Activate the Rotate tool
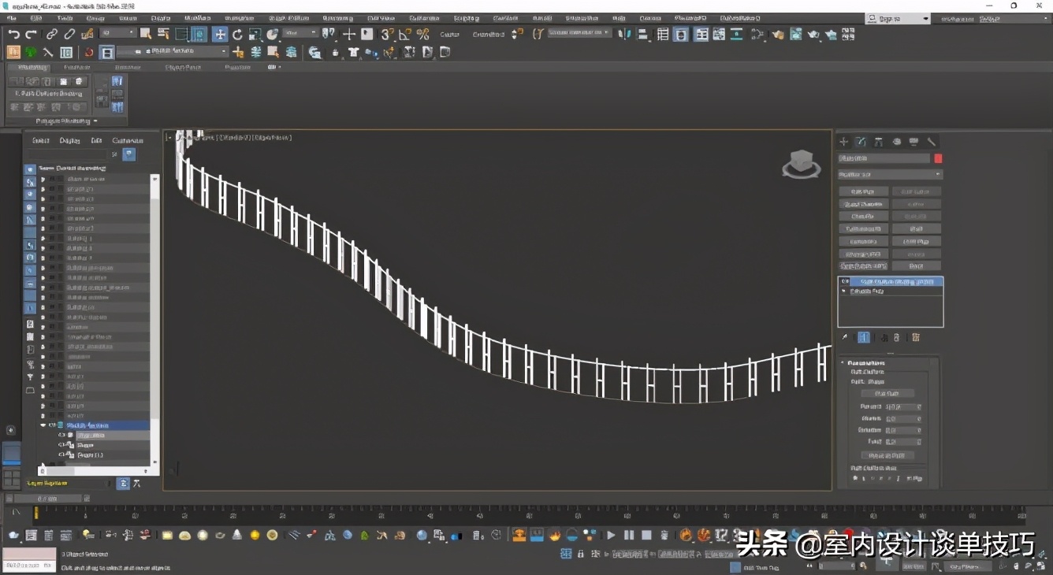Image resolution: width=1053 pixels, height=575 pixels. point(237,34)
